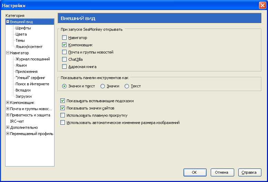This screenshot has height=182, width=268.
Task: Select the Значки radio button
Action: click(102, 86)
